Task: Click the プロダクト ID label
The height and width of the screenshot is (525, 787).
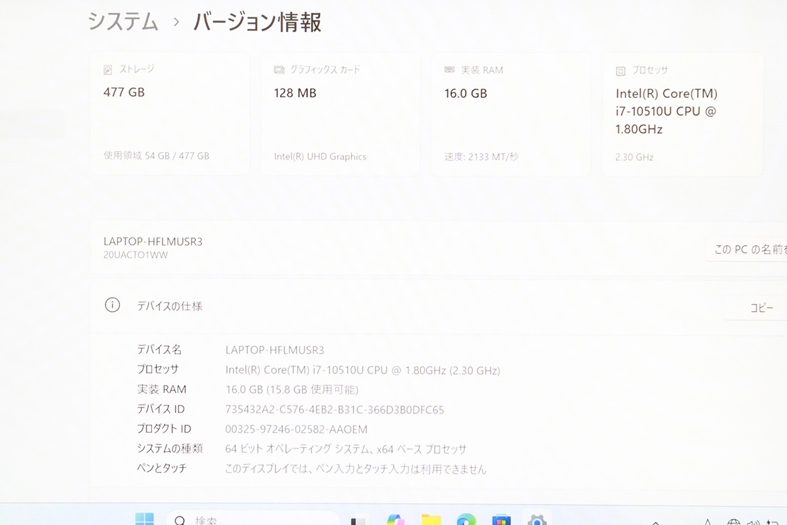Action: tap(164, 429)
